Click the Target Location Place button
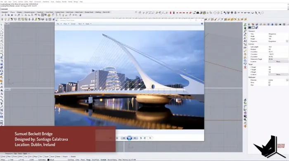289x161 pixels. pos(278,74)
